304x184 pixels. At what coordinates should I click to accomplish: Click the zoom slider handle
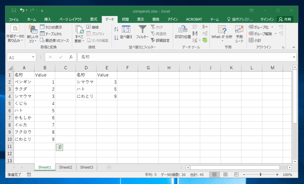(x=261, y=175)
